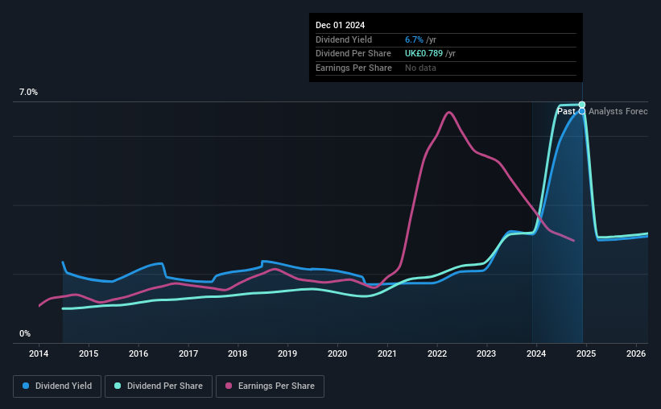Image resolution: width=661 pixels, height=409 pixels.
Task: Toggle the Dividend Yield legend series
Action: (57, 386)
